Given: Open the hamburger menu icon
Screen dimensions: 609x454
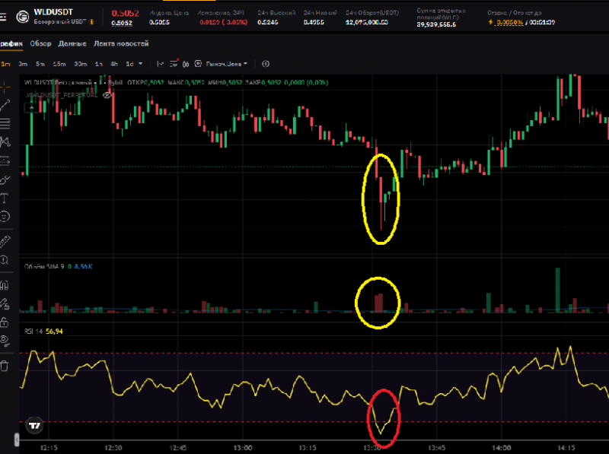Looking at the screenshot, I should click(x=3, y=17).
